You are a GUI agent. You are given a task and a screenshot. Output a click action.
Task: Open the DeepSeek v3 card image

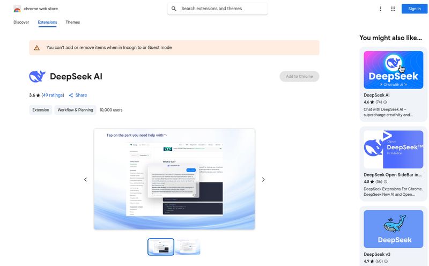[394, 229]
